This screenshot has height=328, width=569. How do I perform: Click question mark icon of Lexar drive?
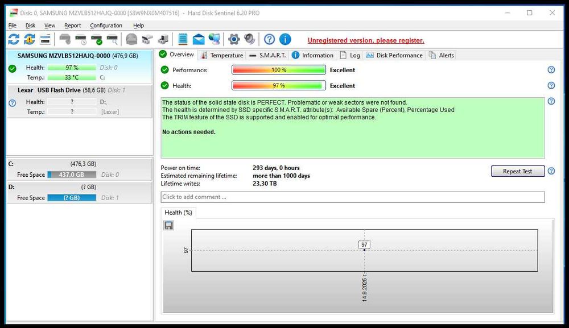pos(13,103)
